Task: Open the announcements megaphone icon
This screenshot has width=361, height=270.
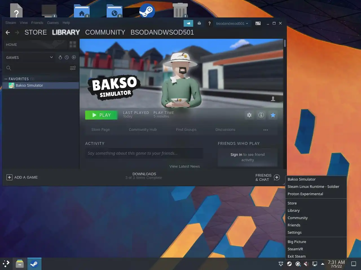Action: (188, 23)
